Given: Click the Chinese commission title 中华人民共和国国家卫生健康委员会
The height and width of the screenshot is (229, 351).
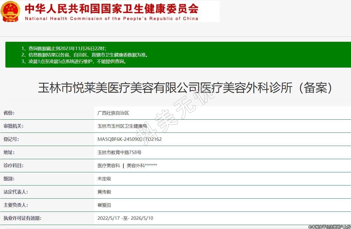Looking at the screenshot, I should (x=111, y=9).
